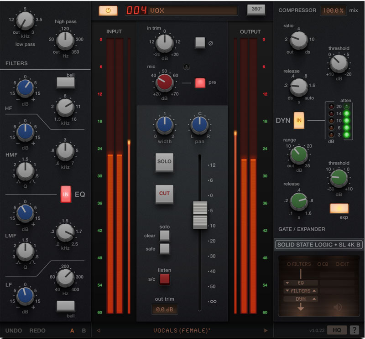Click the channel volume fader handle
The image size is (365, 339).
click(200, 214)
